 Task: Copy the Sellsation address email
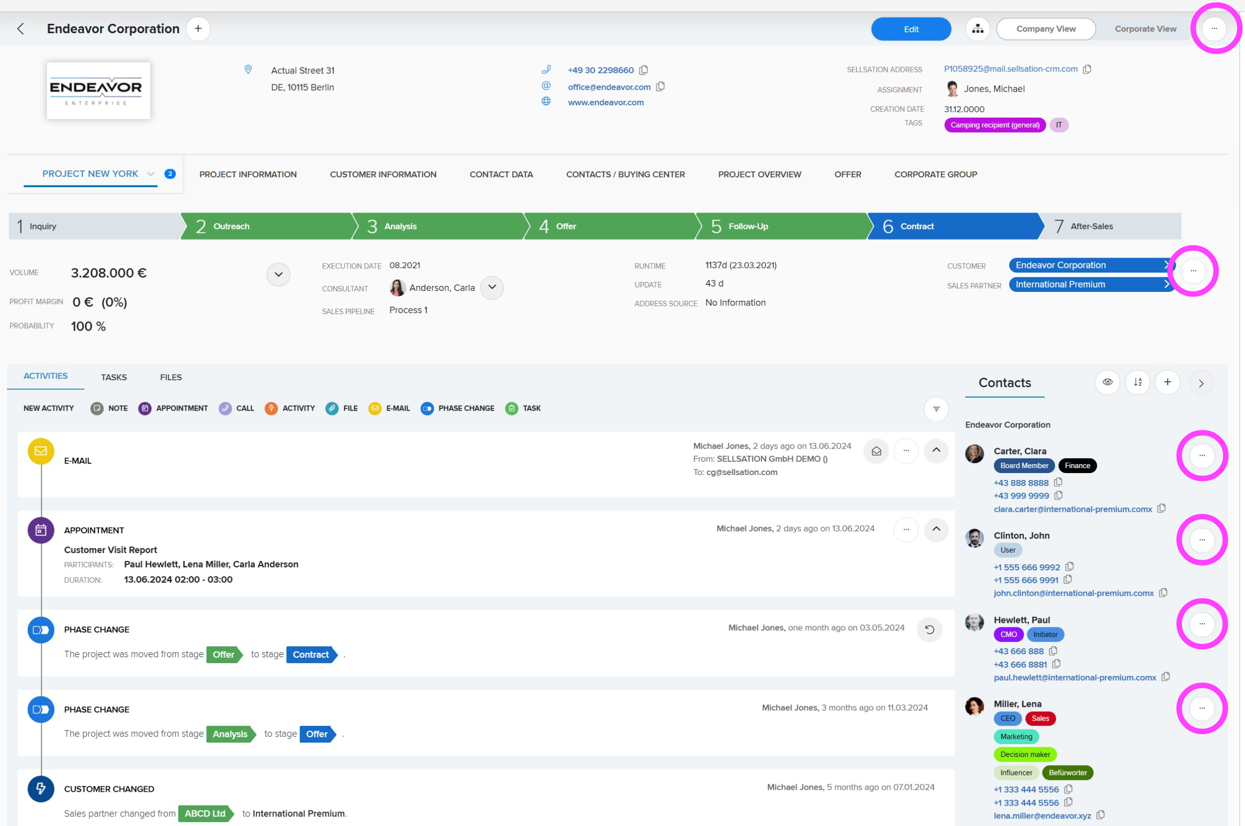point(1087,69)
